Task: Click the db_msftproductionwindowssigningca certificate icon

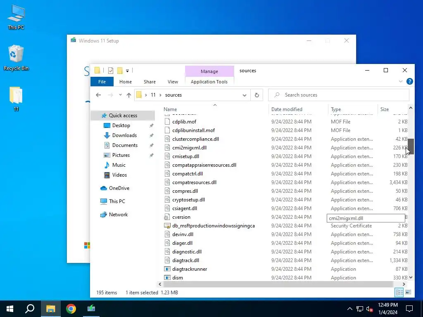Action: [167, 226]
